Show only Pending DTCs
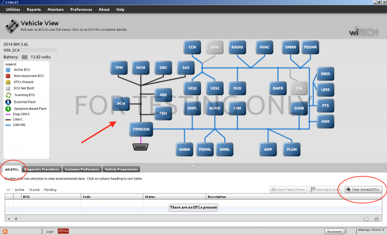The height and width of the screenshot is (235, 387). [x=50, y=190]
